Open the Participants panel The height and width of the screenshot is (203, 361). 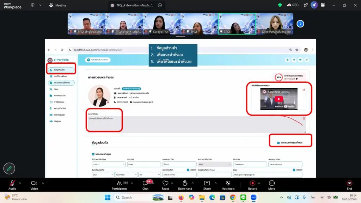(119, 185)
